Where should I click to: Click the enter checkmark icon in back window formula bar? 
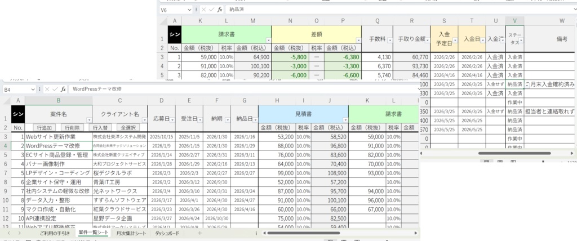[x=212, y=10]
